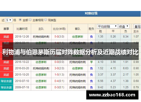Click the win odds value 1.35

(101, 37)
